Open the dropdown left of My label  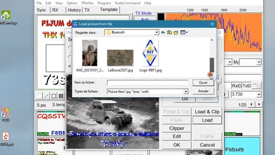229,62
